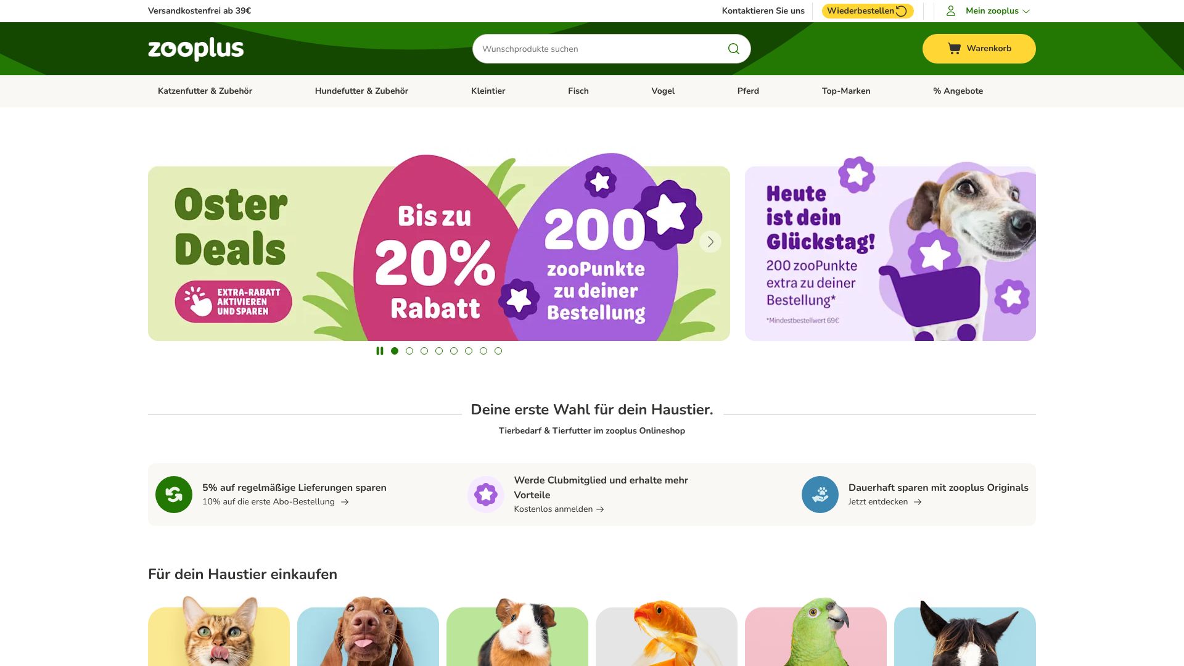Open the Hundefutter & Zubehör menu
Image resolution: width=1184 pixels, height=666 pixels.
361,91
